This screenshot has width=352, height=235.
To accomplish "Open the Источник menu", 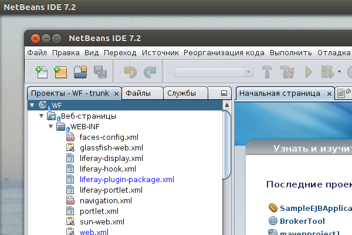I will 160,53.
